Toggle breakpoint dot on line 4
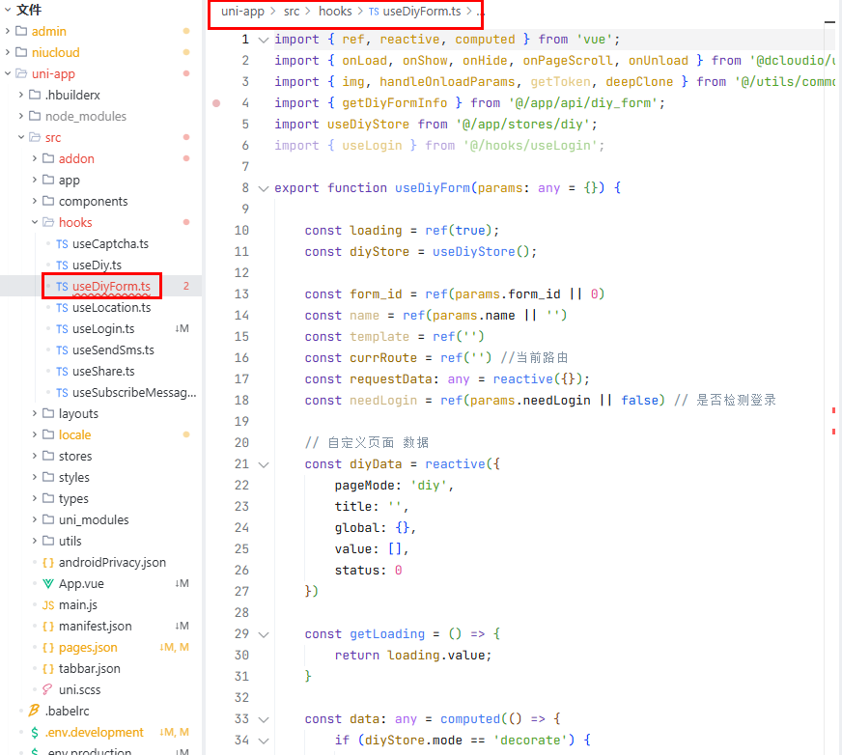The image size is (842, 755). (x=216, y=102)
